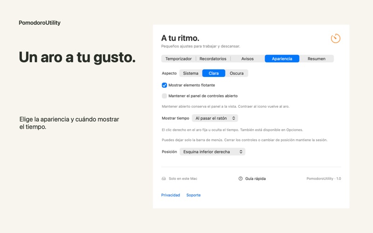The height and width of the screenshot is (233, 373).
Task: Choose Oscura appearance option
Action: tap(236, 73)
